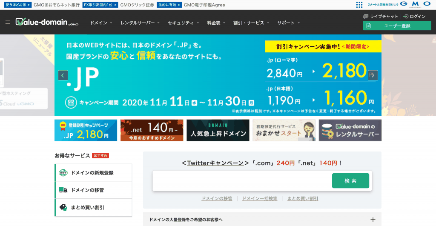Open the 人気急上昇ドメイン thumbnail

218,130
